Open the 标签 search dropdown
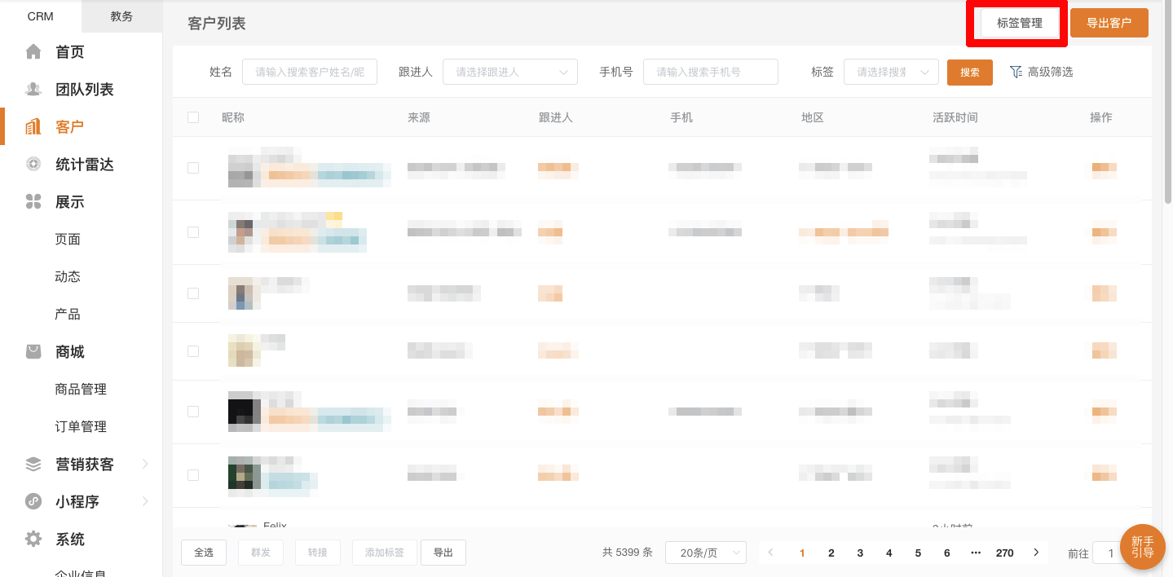 [x=890, y=72]
